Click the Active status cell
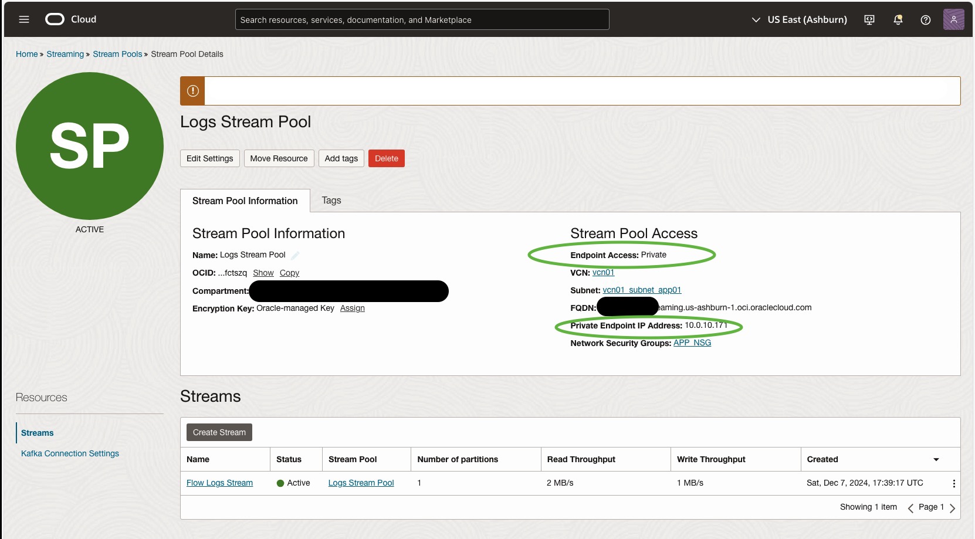The image size is (975, 539). [293, 483]
